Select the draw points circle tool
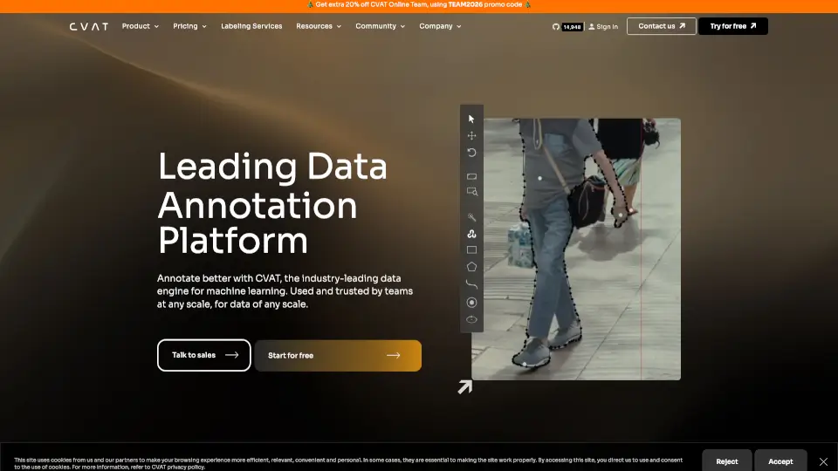The width and height of the screenshot is (838, 471). (471, 303)
